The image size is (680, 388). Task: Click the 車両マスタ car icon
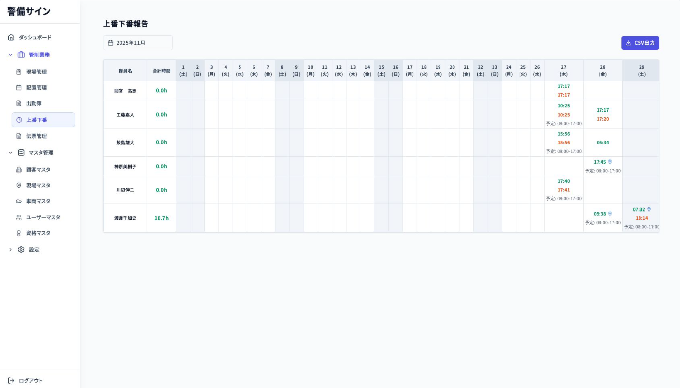click(x=19, y=201)
